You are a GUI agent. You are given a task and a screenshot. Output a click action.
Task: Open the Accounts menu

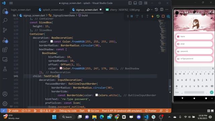5,94
